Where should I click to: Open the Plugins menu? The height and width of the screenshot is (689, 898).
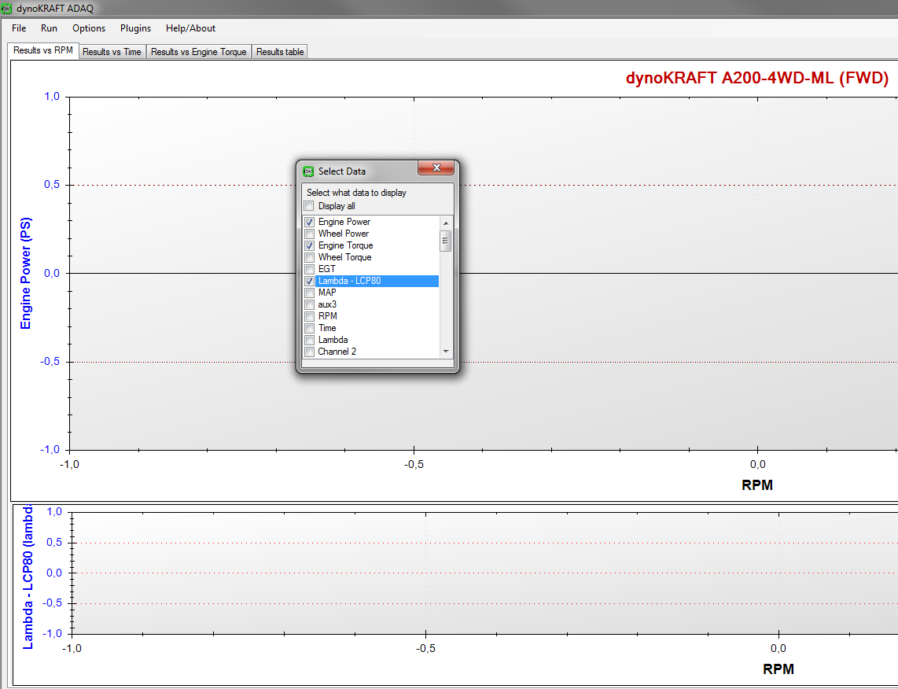[136, 28]
